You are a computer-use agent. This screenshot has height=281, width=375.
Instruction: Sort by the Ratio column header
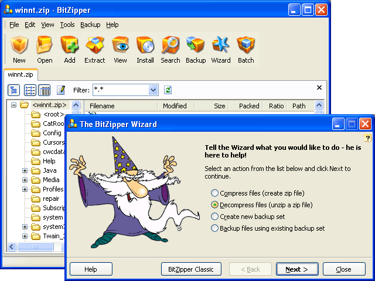pyautogui.click(x=275, y=106)
